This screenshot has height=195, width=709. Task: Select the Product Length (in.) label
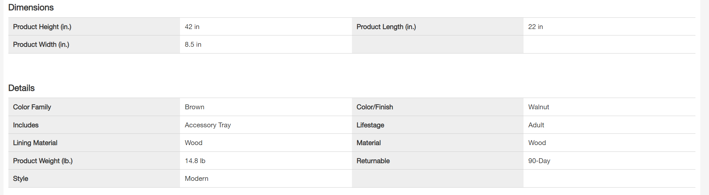point(386,27)
